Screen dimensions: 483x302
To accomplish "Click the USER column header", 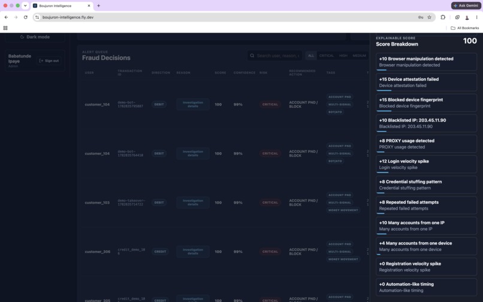I will [89, 73].
